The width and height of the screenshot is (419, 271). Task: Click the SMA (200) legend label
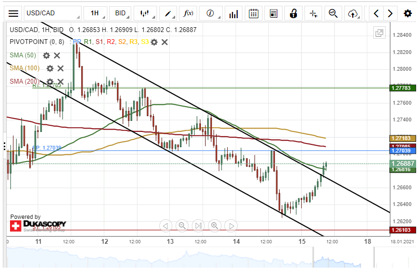pos(25,81)
